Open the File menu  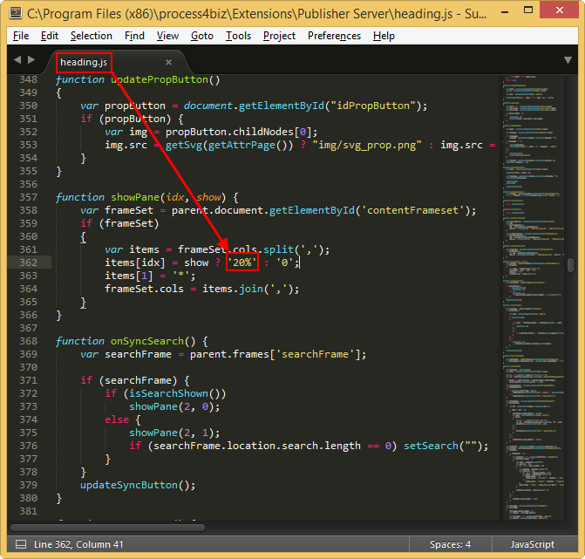[x=21, y=36]
